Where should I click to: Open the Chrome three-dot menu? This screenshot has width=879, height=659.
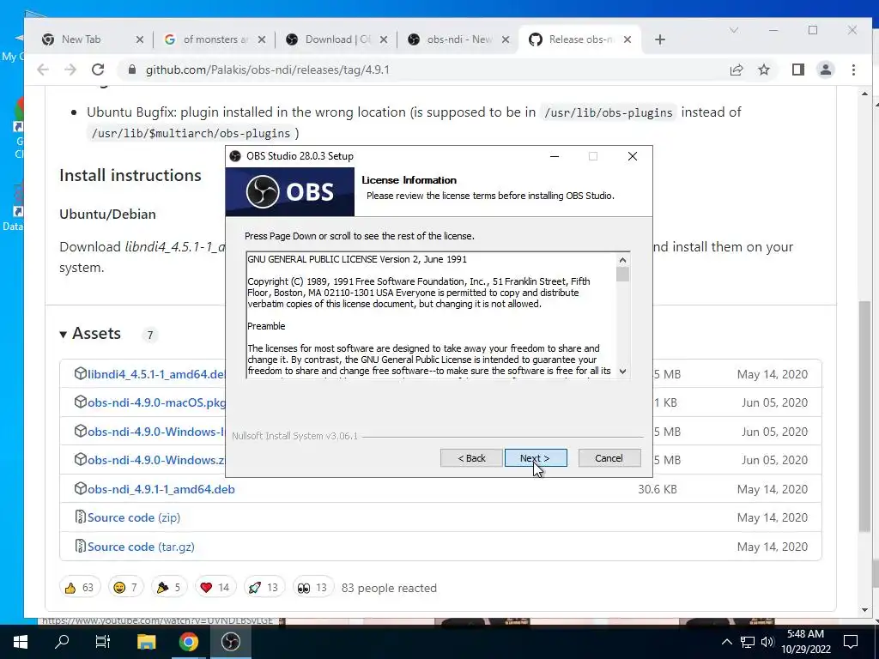tap(853, 70)
